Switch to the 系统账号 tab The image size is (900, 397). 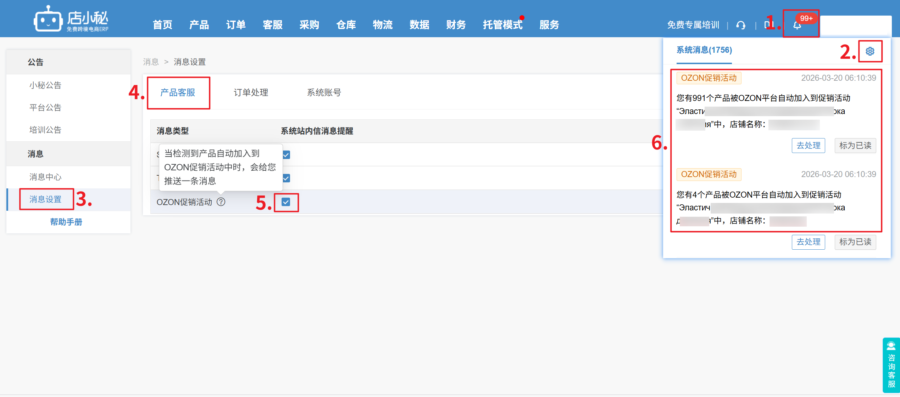pos(324,92)
